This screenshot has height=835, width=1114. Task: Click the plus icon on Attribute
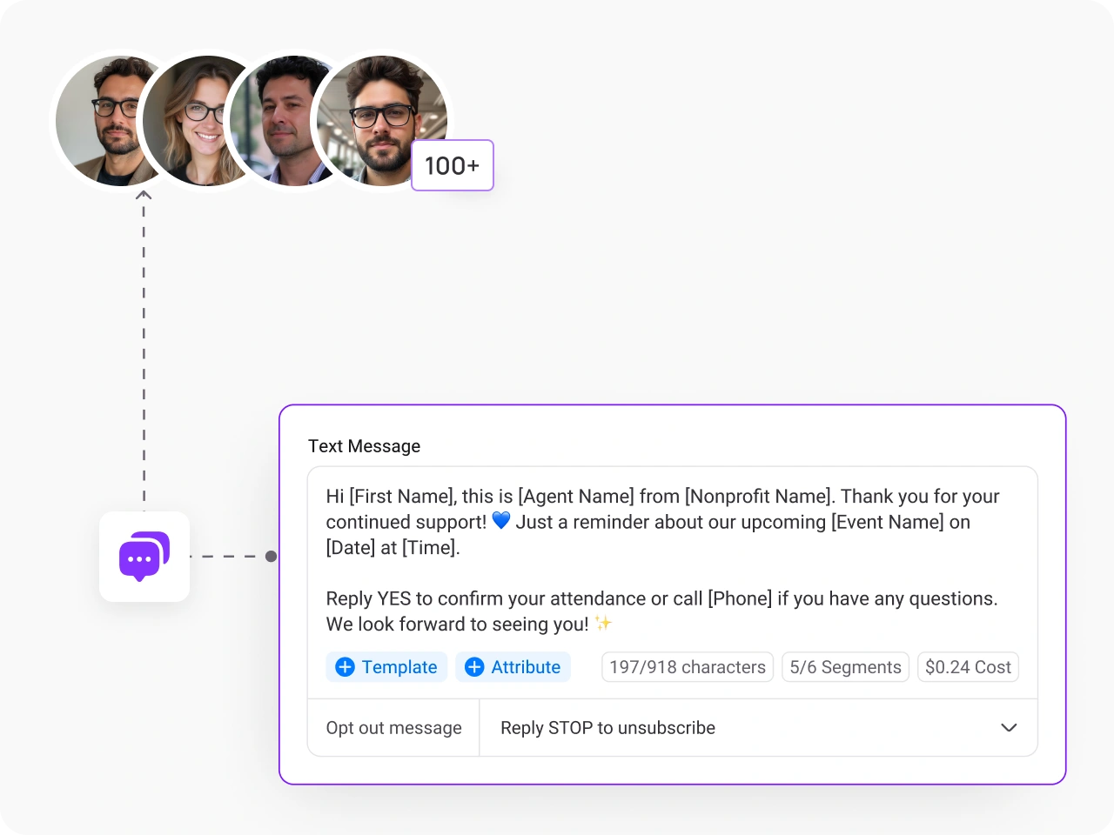tap(474, 667)
